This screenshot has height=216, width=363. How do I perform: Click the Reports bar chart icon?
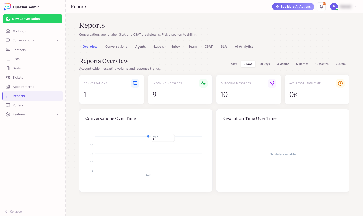click(8, 96)
